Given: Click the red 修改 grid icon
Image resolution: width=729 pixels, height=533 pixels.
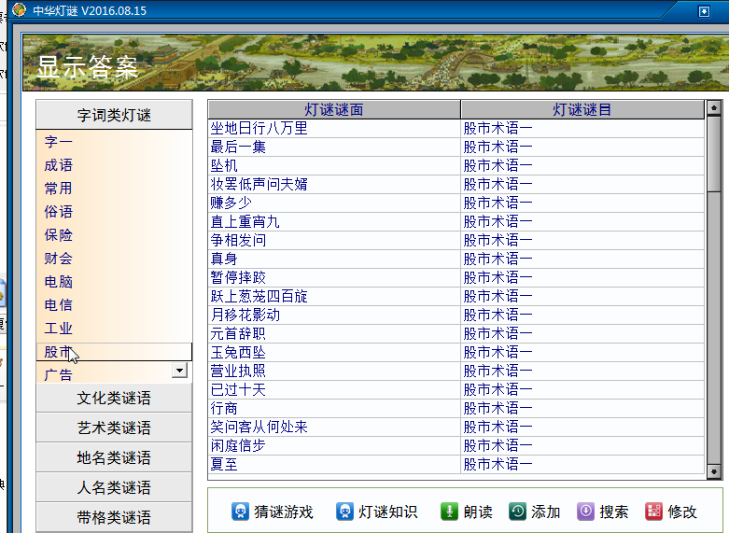Looking at the screenshot, I should [653, 512].
